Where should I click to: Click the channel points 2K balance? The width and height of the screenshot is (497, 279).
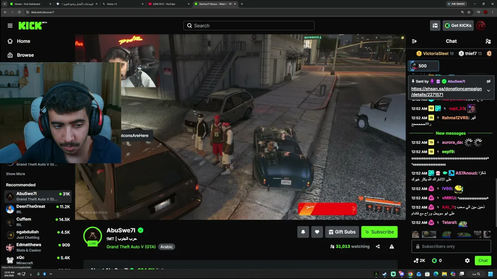(419, 261)
